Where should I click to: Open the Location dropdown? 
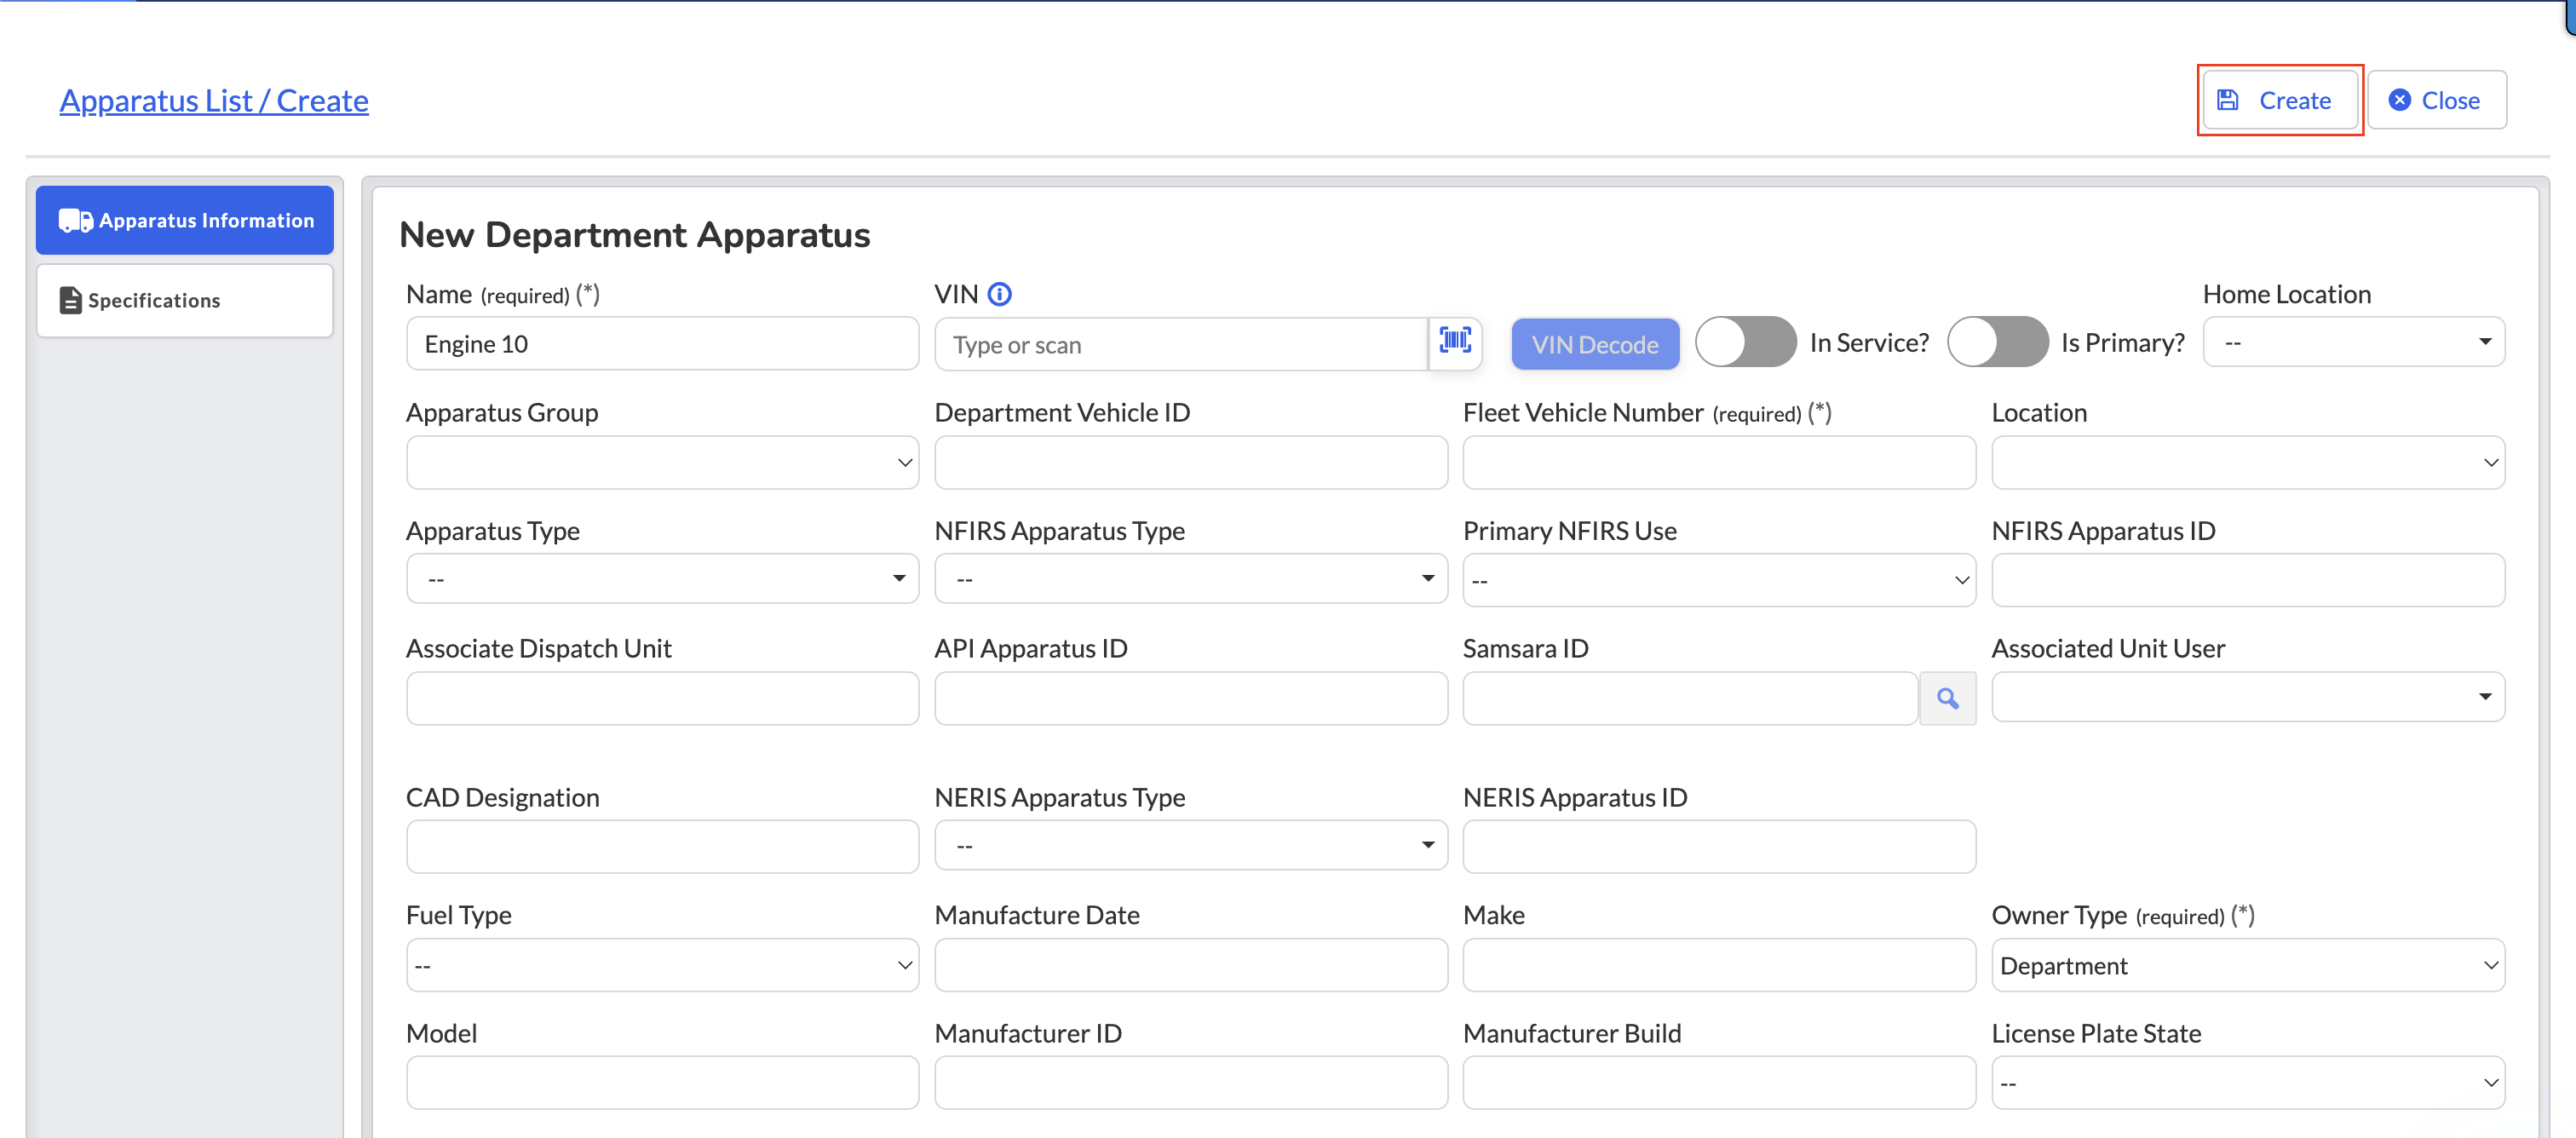click(x=2247, y=462)
